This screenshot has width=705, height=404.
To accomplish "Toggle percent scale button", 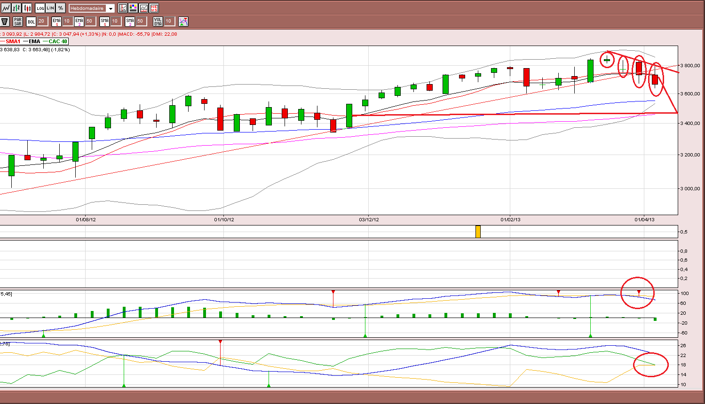I will tap(61, 8).
